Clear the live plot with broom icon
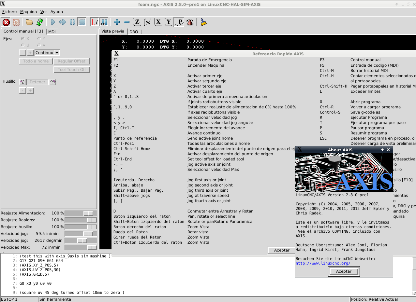This screenshot has height=302, width=416. click(204, 22)
